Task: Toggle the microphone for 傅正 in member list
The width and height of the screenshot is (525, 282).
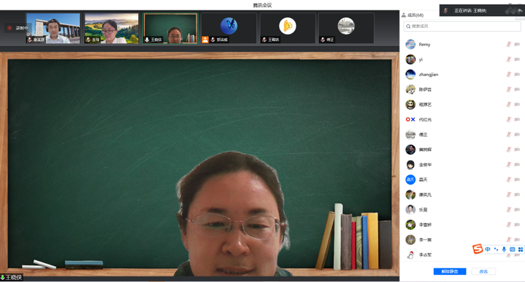Action: coord(509,135)
